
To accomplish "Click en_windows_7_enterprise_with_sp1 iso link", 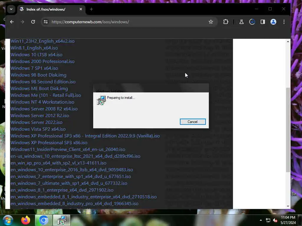I will coord(71,177).
